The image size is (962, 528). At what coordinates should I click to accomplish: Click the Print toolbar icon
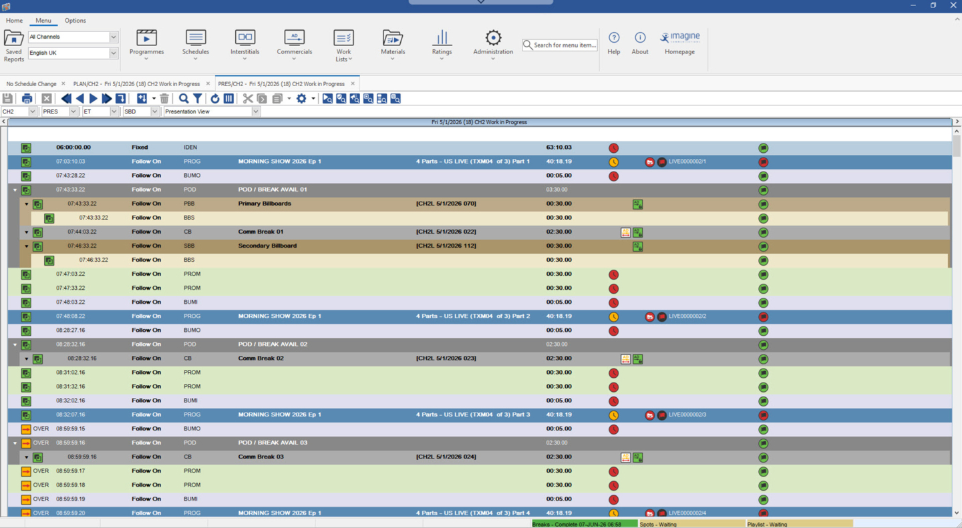27,98
